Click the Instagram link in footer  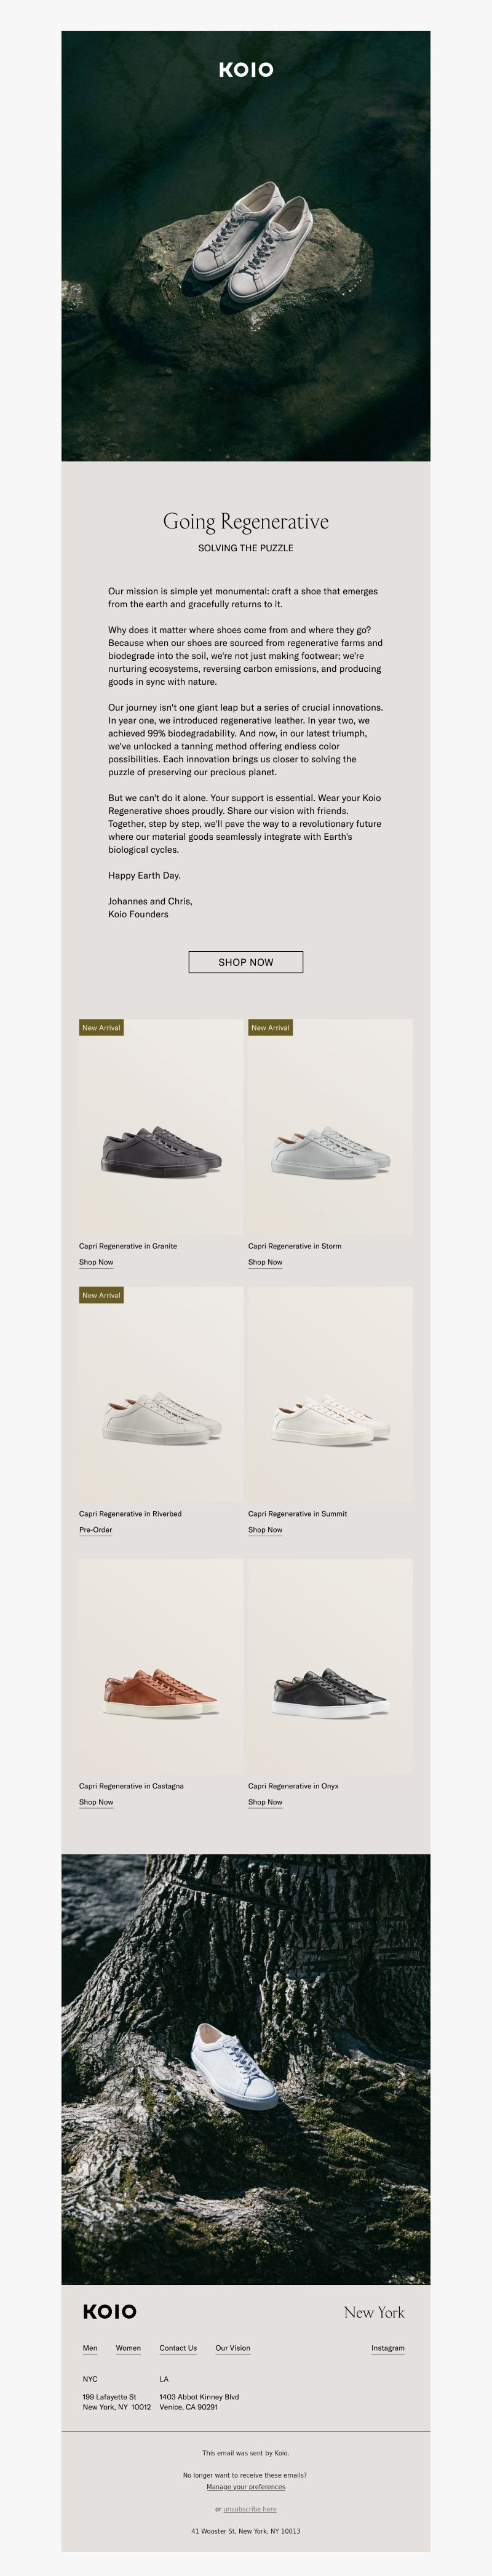388,2348
